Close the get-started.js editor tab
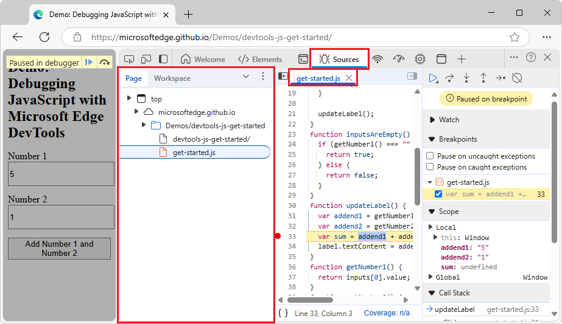 349,78
